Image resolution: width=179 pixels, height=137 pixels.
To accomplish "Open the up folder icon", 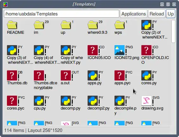I will [x=66, y=25].
